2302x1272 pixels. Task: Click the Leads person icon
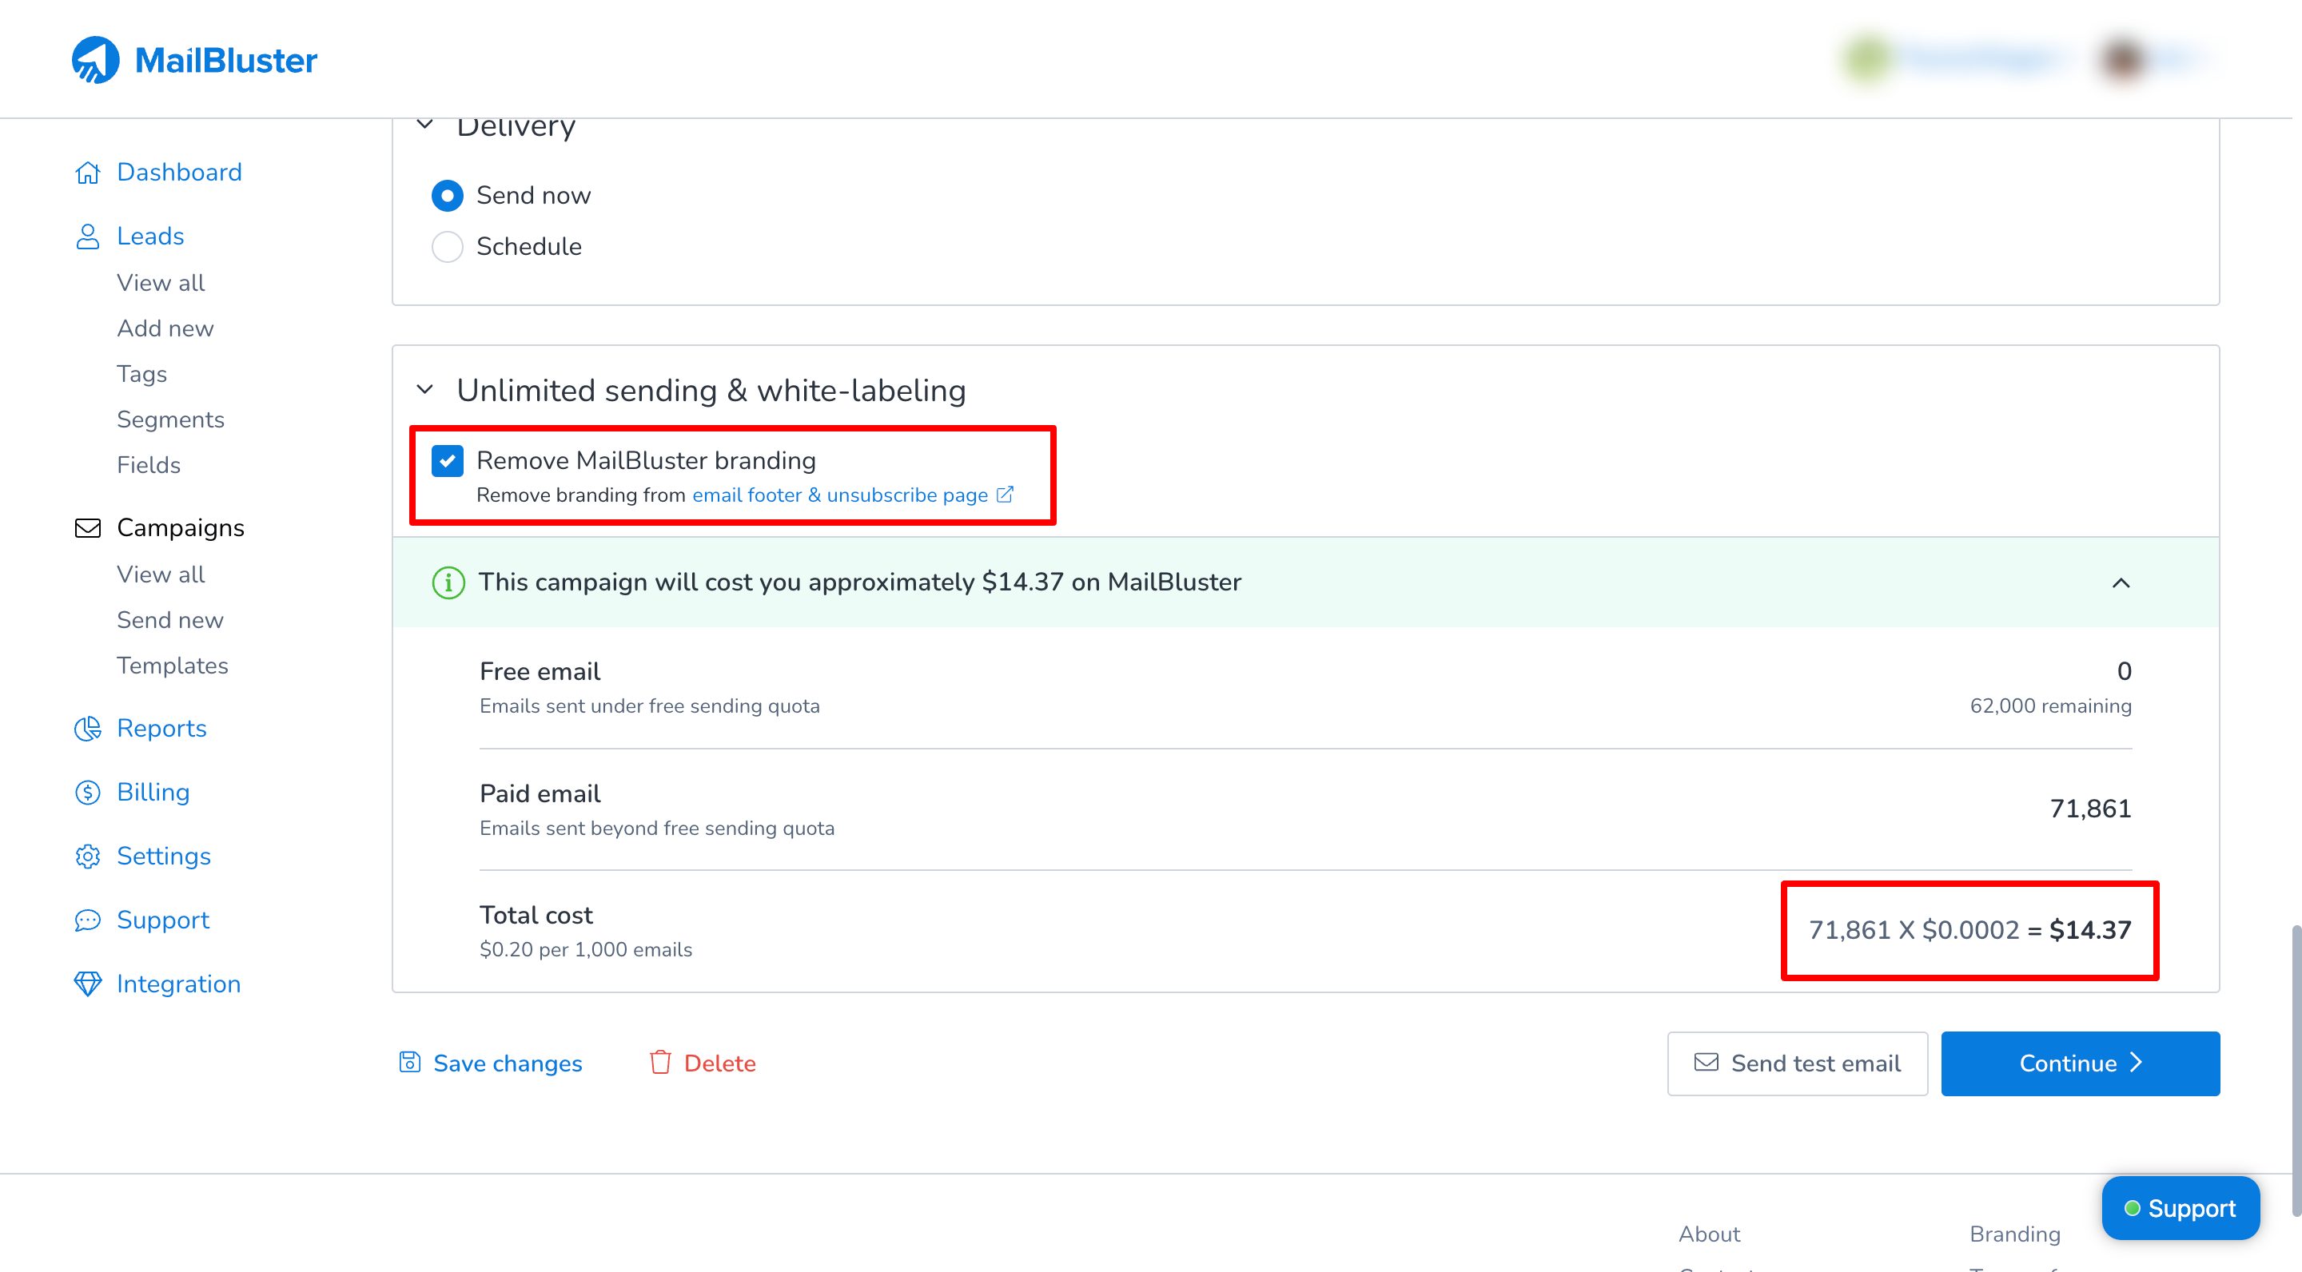88,237
